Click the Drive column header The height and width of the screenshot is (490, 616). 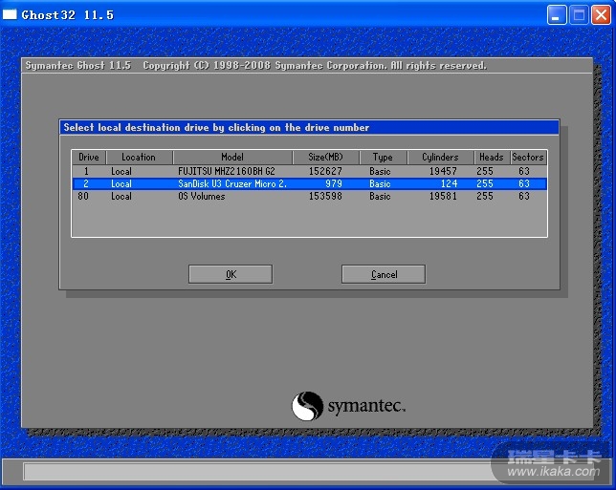coord(89,157)
